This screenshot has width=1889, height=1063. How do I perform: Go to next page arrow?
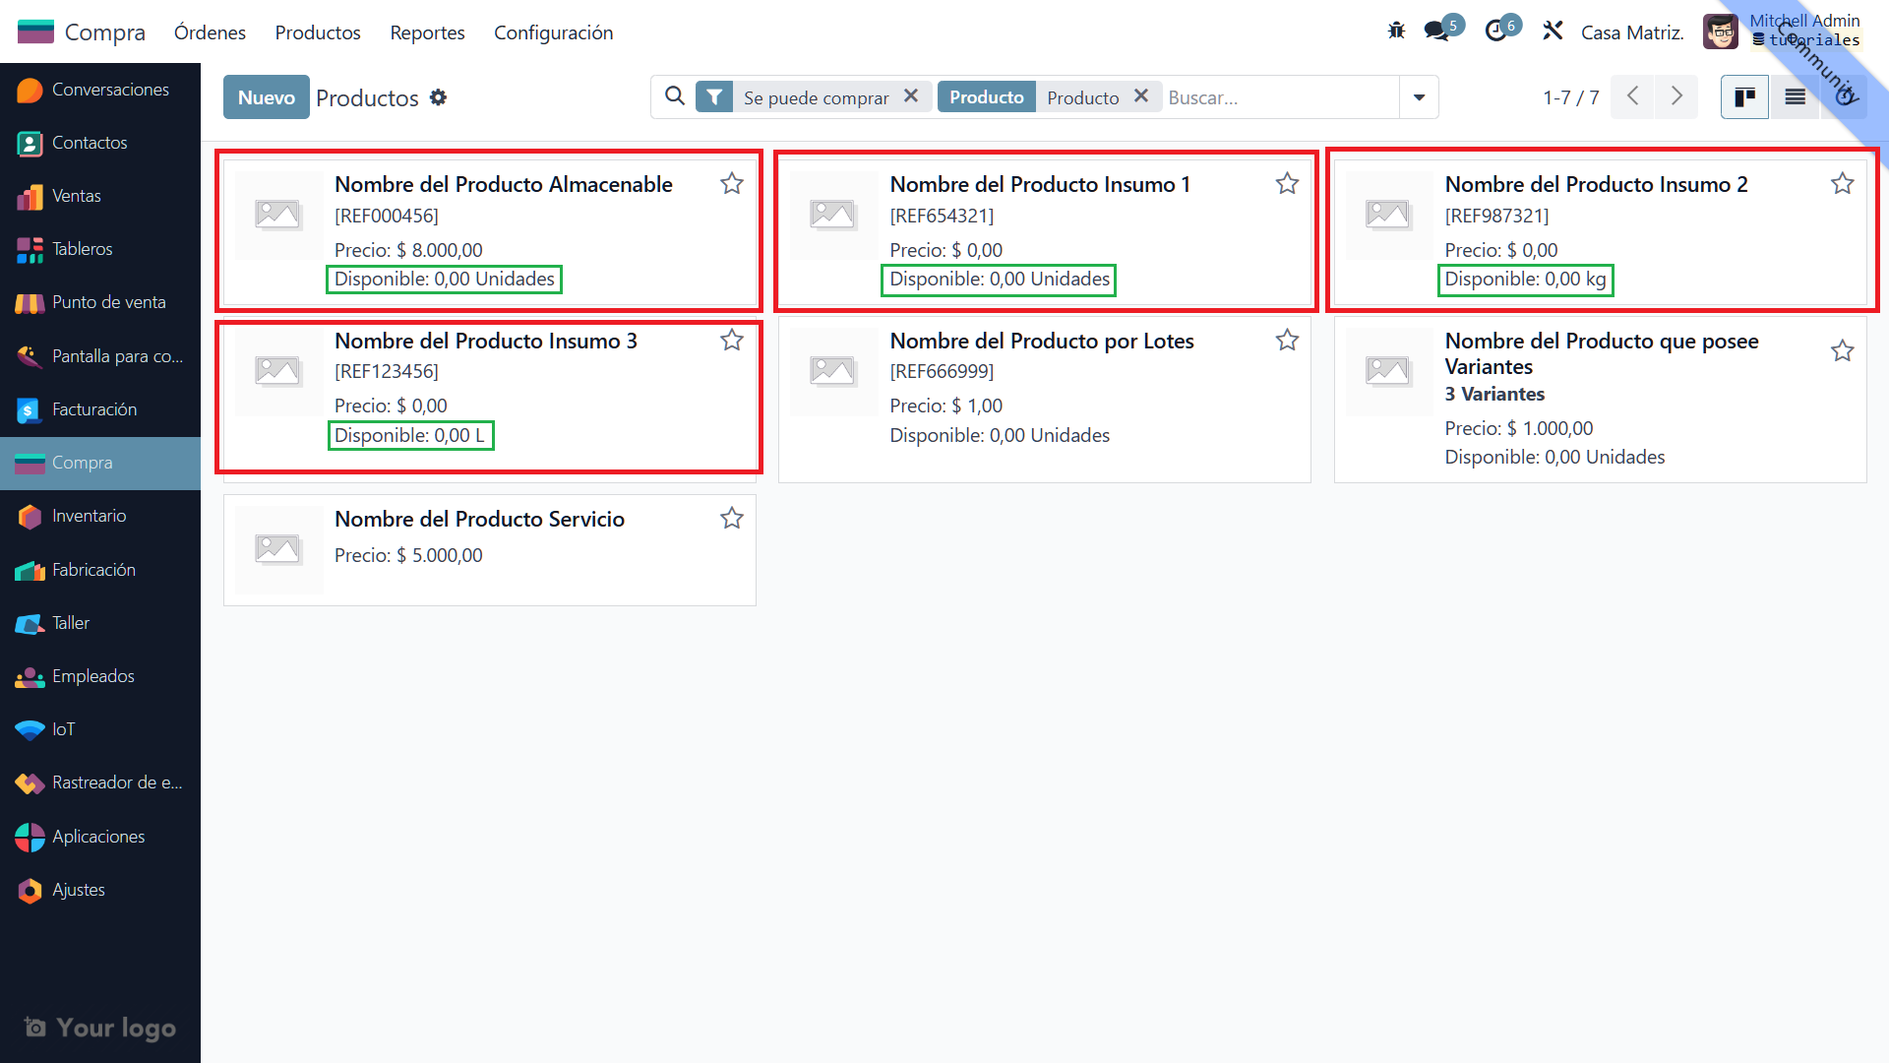click(x=1676, y=96)
